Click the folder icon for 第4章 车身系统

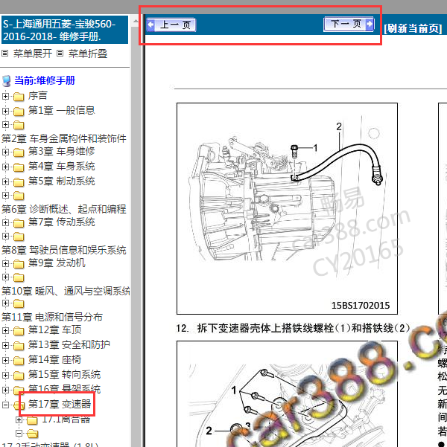19,167
